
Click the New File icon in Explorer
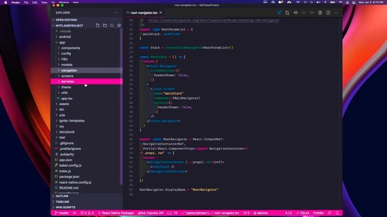pyautogui.click(x=97, y=25)
